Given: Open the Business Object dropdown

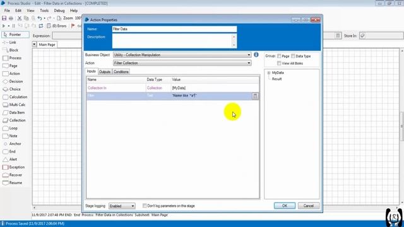Looking at the screenshot, I should (x=182, y=55).
